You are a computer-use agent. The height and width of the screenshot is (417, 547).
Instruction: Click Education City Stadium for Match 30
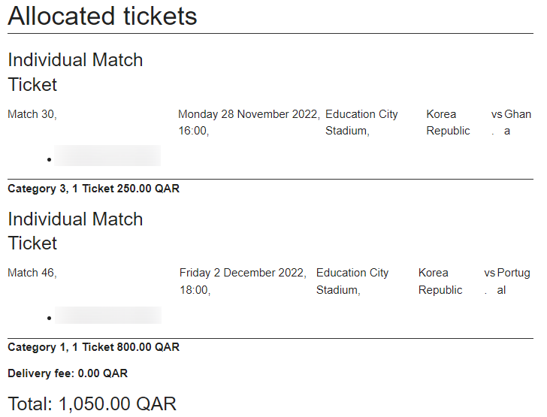coord(361,122)
